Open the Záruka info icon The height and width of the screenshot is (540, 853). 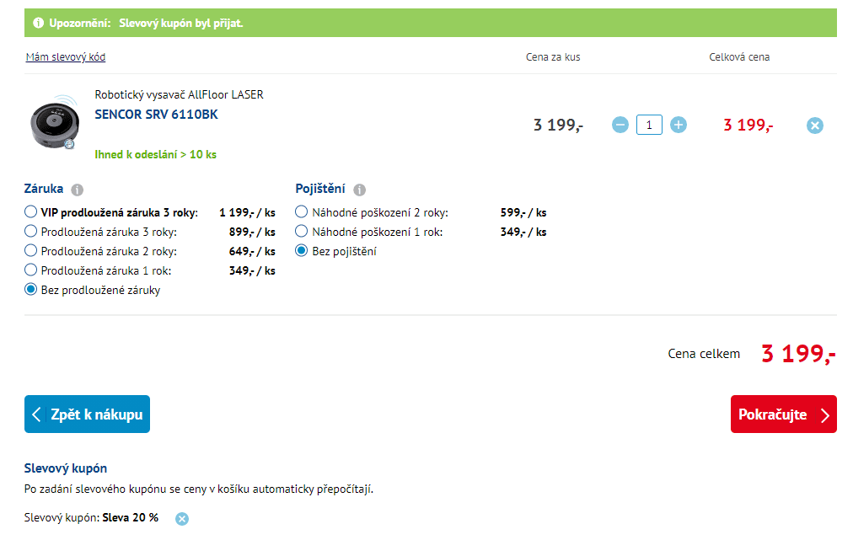pos(78,190)
